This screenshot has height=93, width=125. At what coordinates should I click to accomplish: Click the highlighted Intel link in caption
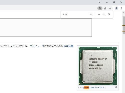86,88
